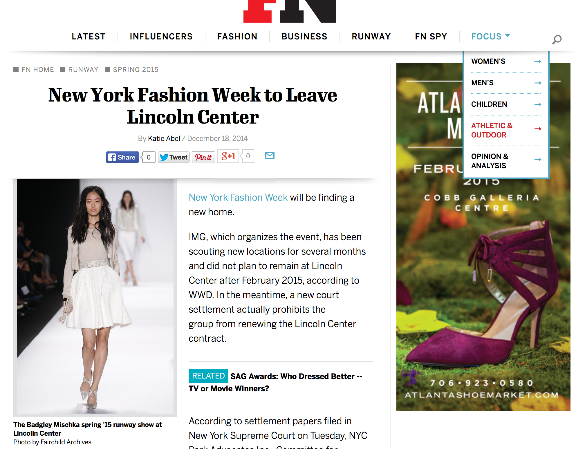Open the search magnifier icon
Viewport: 585px width, 449px height.
click(557, 39)
